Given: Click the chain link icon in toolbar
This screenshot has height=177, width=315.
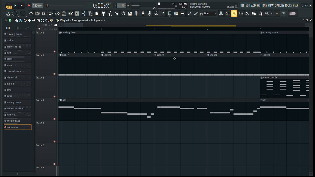Looking at the screenshot, I should [x=196, y=14].
